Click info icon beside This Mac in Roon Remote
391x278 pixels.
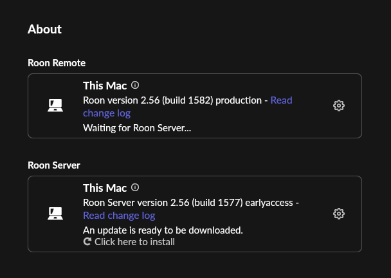135,85
